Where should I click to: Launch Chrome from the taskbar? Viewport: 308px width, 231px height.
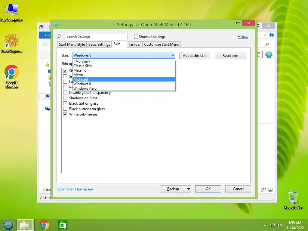click(x=44, y=225)
